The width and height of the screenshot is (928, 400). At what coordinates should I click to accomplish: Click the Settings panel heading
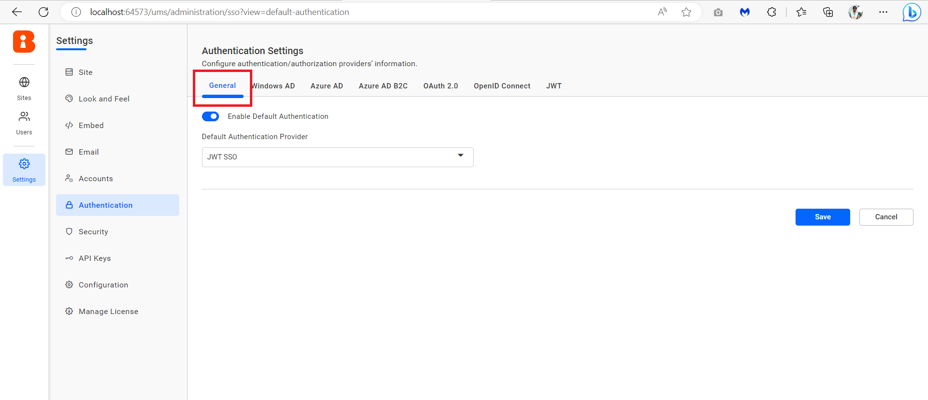point(74,41)
